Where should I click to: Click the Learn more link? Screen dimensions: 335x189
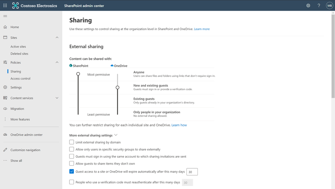tap(202, 29)
